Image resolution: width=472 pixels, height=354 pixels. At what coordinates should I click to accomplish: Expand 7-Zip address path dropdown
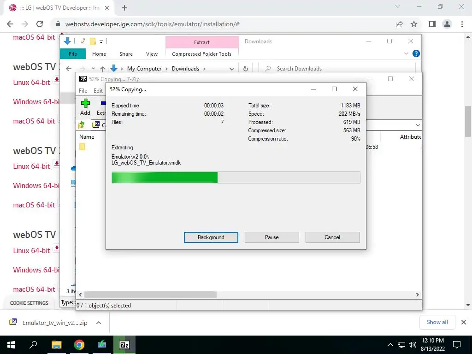(x=418, y=125)
